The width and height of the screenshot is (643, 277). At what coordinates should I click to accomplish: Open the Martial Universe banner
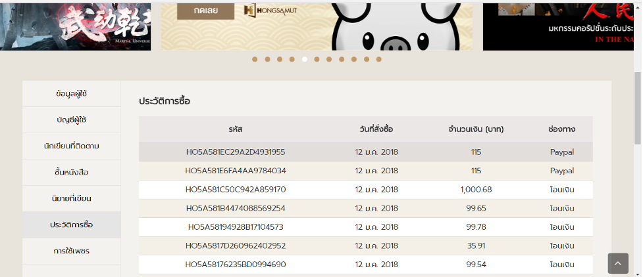click(75, 25)
